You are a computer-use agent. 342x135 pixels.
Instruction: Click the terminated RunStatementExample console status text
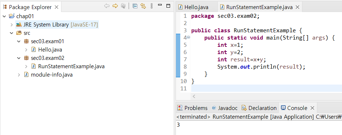tap(259, 117)
